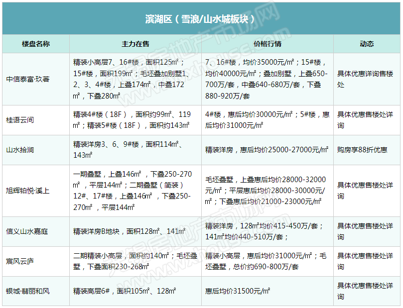Viewport: 403px width, 308px height.
Task: Click 中信泰富·玖著 price cell with 35000元/㎡
Action: (267, 79)
